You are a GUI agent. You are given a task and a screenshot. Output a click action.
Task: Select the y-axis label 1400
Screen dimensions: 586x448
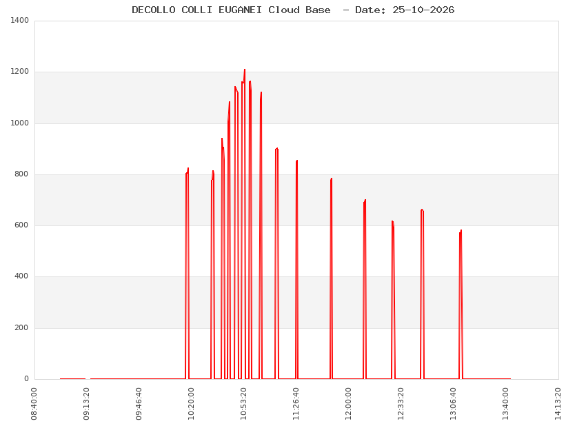(20, 21)
